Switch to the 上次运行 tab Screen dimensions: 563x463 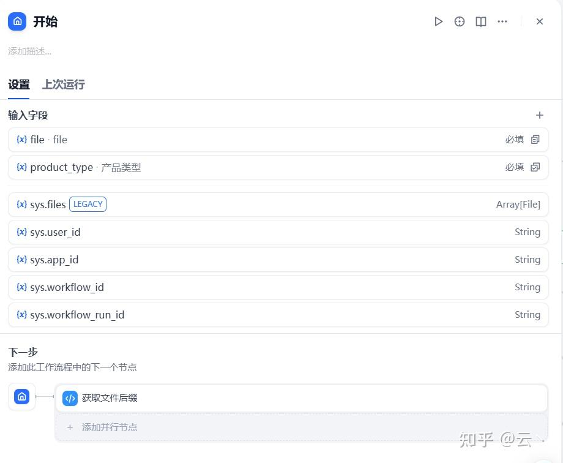tap(63, 85)
